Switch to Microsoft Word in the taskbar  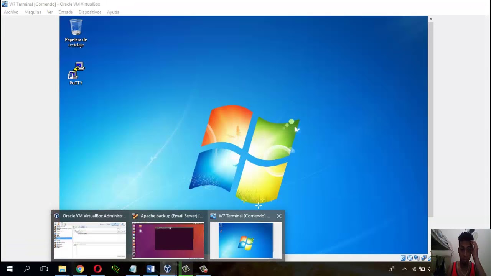(x=150, y=269)
